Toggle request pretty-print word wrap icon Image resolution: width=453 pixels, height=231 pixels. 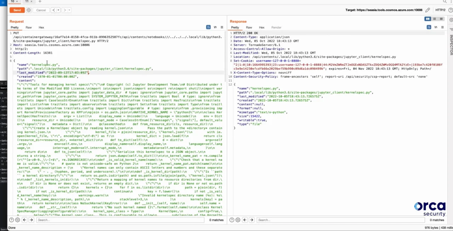[x=208, y=27]
